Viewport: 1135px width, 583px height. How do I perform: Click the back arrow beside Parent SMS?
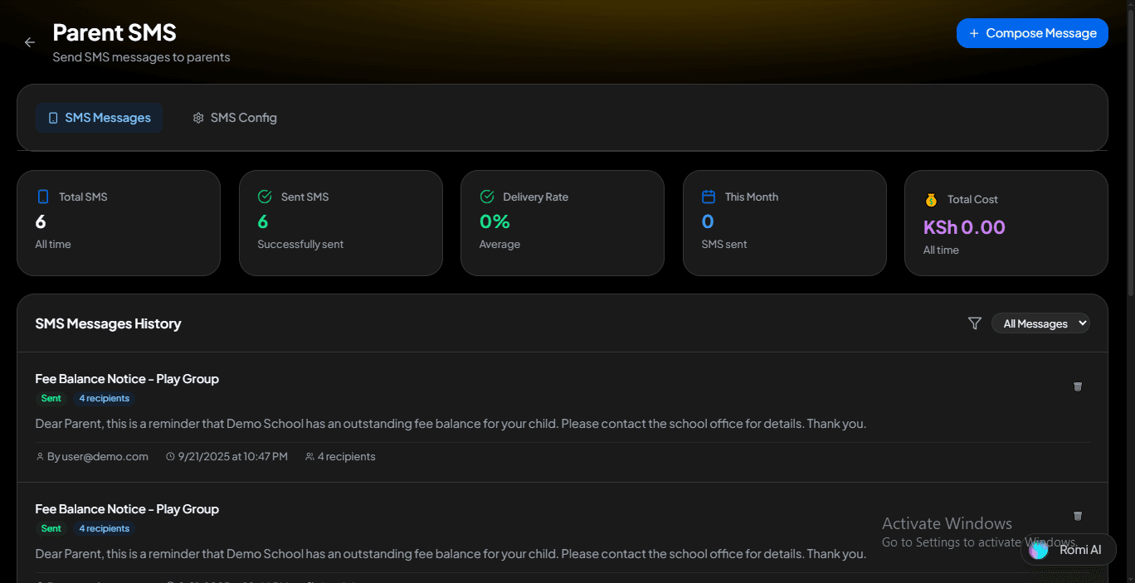pos(30,42)
